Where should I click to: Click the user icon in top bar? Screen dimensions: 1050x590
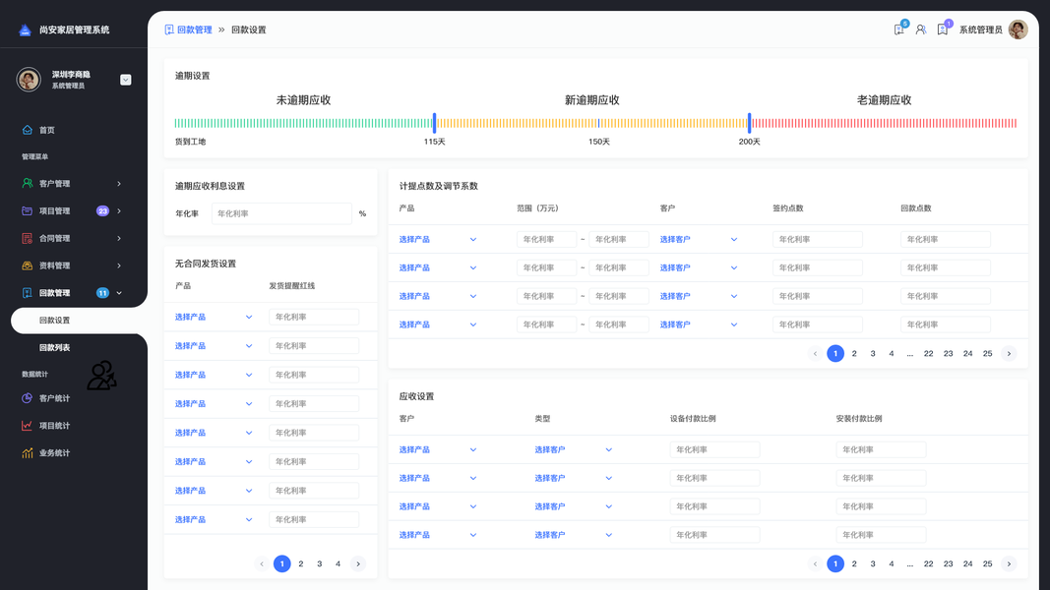(921, 29)
